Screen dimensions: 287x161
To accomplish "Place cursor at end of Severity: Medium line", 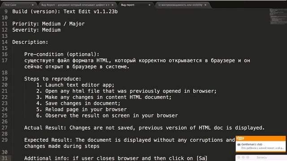I will click(61, 30).
